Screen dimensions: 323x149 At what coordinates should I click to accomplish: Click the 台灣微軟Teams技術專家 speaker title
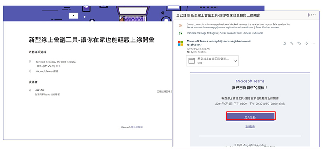(x=47, y=95)
